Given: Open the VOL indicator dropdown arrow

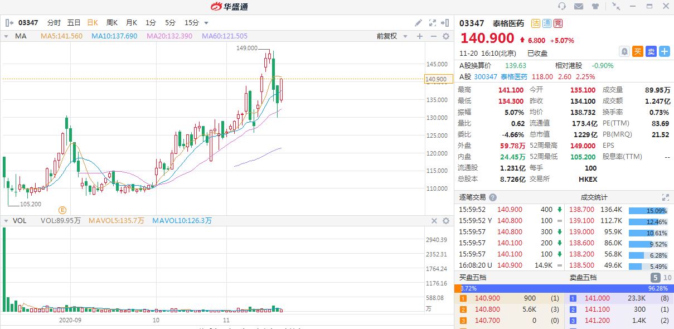Looking at the screenshot, I should (x=6, y=221).
